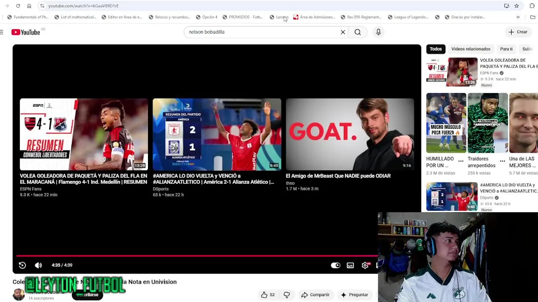Open GOAT MrBeast friend endscreen thumbnail
This screenshot has height=302, width=538.
pyautogui.click(x=350, y=134)
